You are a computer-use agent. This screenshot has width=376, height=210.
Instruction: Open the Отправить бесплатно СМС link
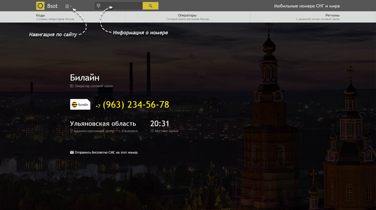click(106, 152)
